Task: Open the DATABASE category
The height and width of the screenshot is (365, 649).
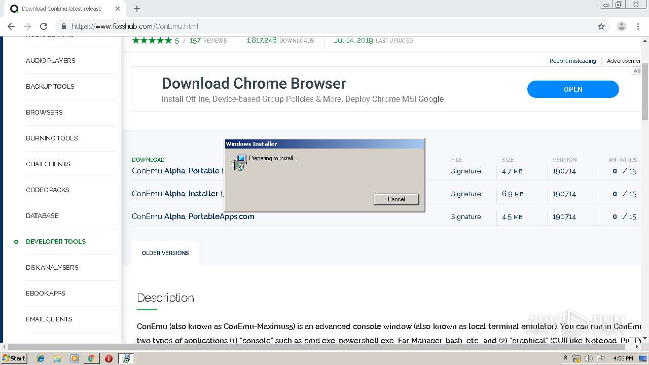Action: pos(42,215)
